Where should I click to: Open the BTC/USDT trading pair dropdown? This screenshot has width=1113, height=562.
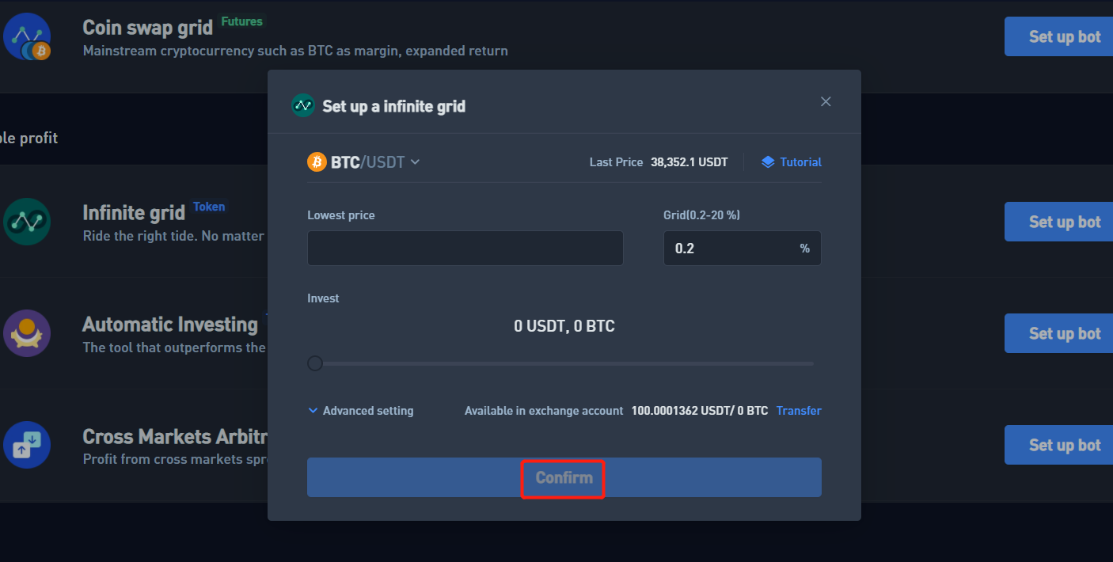[415, 162]
